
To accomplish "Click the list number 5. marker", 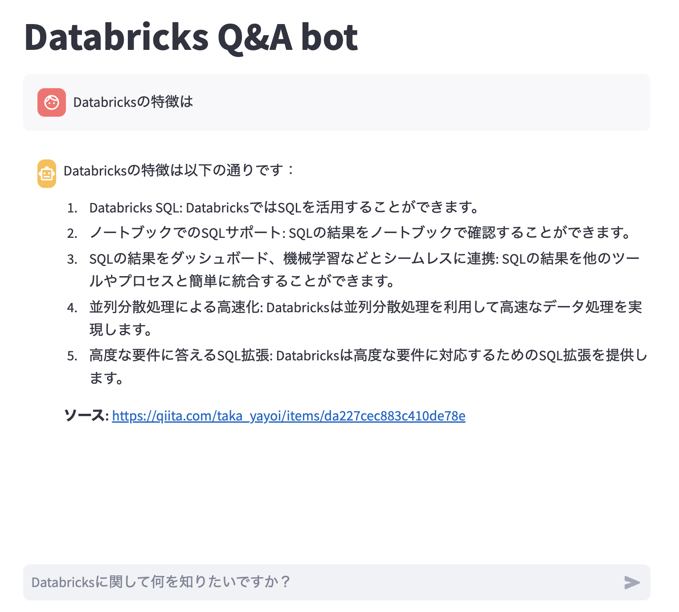I will [72, 356].
